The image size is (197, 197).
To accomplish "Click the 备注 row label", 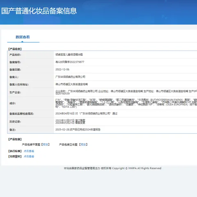I will (x=13, y=130).
